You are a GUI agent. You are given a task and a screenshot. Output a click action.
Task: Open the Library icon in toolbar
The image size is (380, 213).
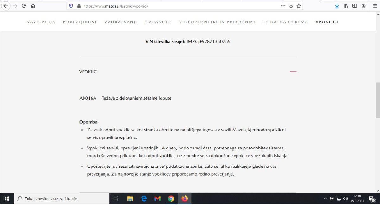[x=346, y=6]
